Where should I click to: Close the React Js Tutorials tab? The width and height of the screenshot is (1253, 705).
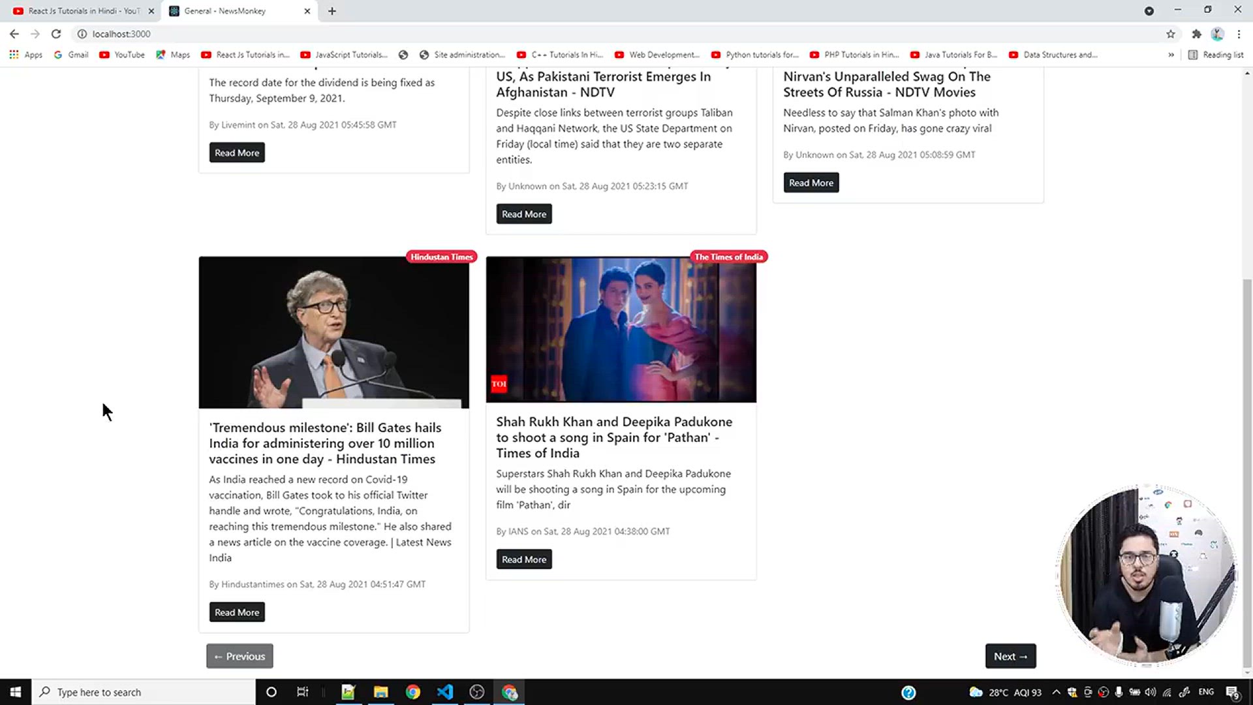(151, 11)
